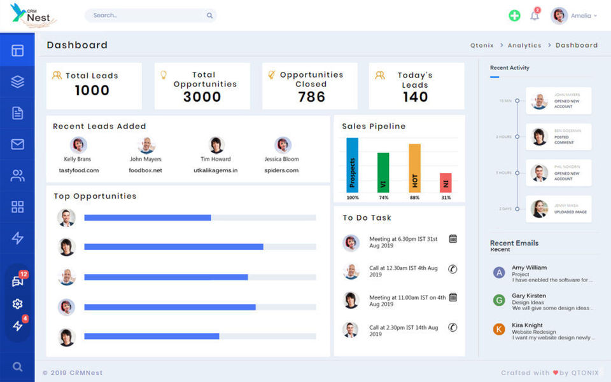
Task: Click the last Top Opportunities progress bar
Action: click(200, 336)
